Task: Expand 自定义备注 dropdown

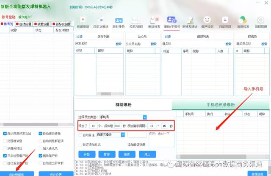Action: [123, 134]
